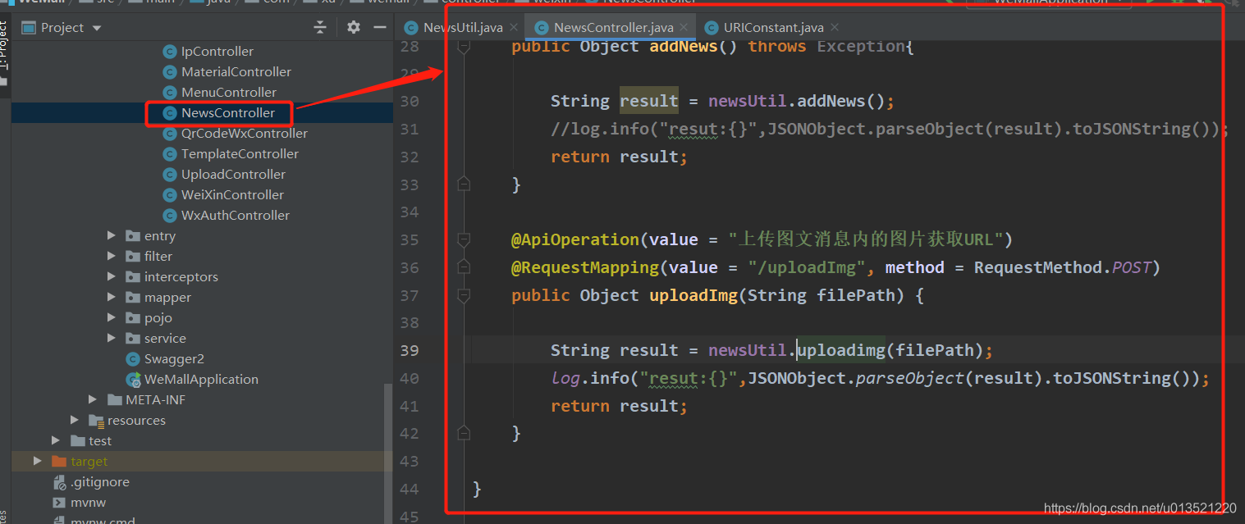Select MaterialController class in tree
Image resolution: width=1245 pixels, height=524 pixels.
coord(236,72)
